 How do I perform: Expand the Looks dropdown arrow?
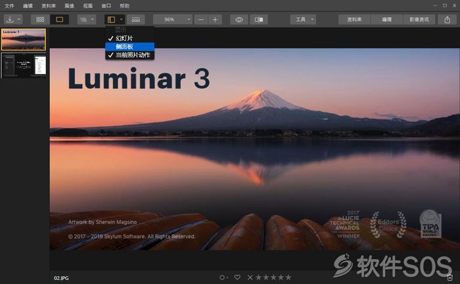pos(93,19)
